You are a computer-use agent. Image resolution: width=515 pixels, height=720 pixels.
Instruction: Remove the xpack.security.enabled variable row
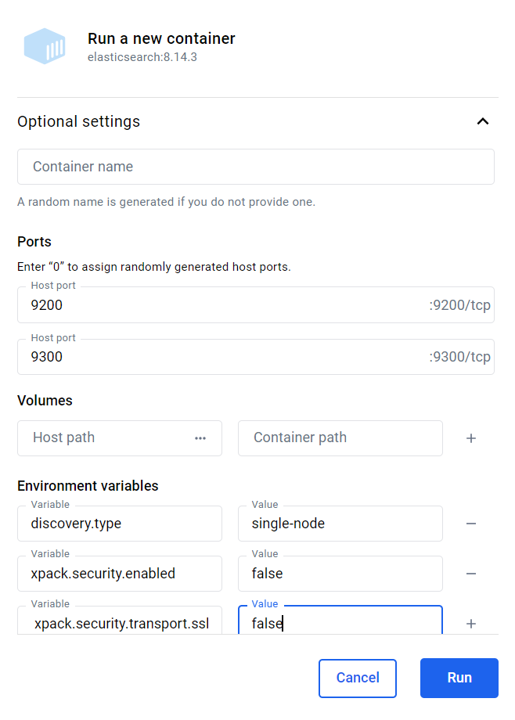(x=471, y=574)
